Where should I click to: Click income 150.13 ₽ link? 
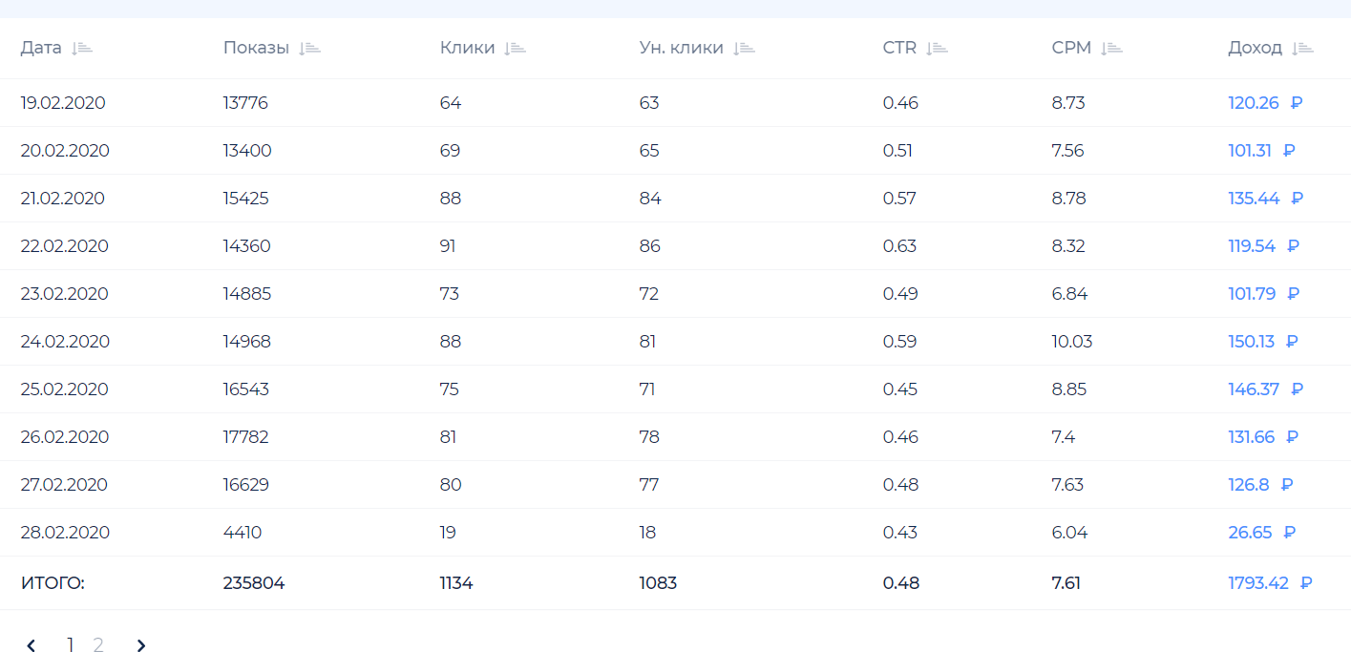point(1251,342)
